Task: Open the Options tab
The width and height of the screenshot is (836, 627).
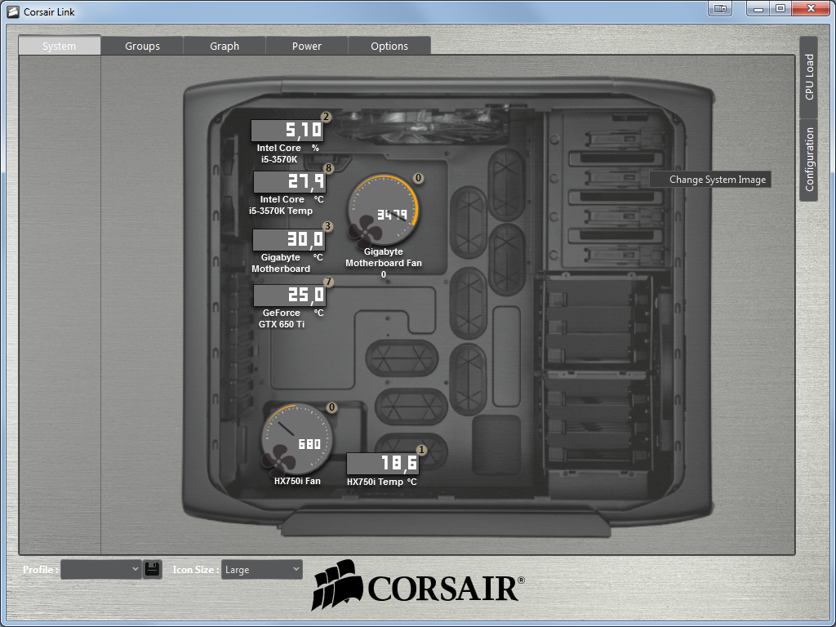Action: click(389, 46)
